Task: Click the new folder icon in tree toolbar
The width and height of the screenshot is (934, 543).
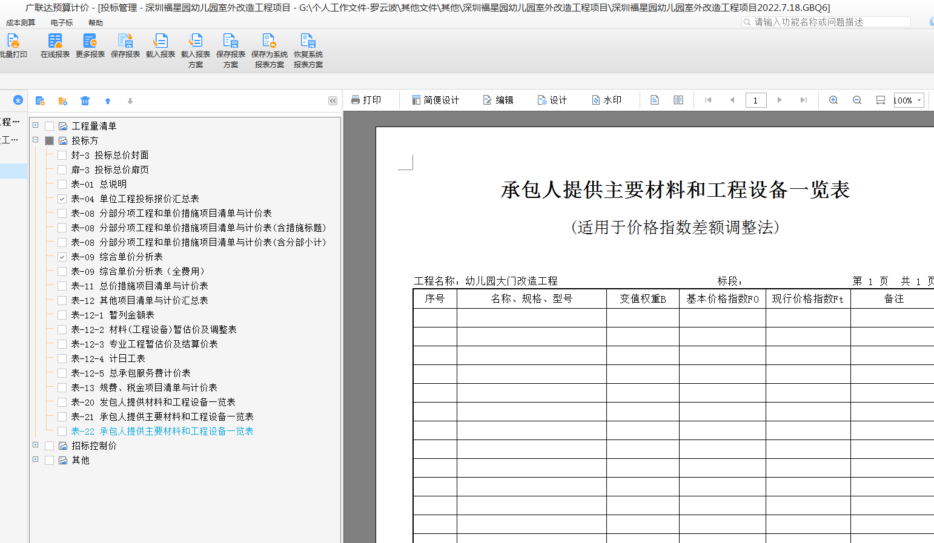Action: coord(62,101)
